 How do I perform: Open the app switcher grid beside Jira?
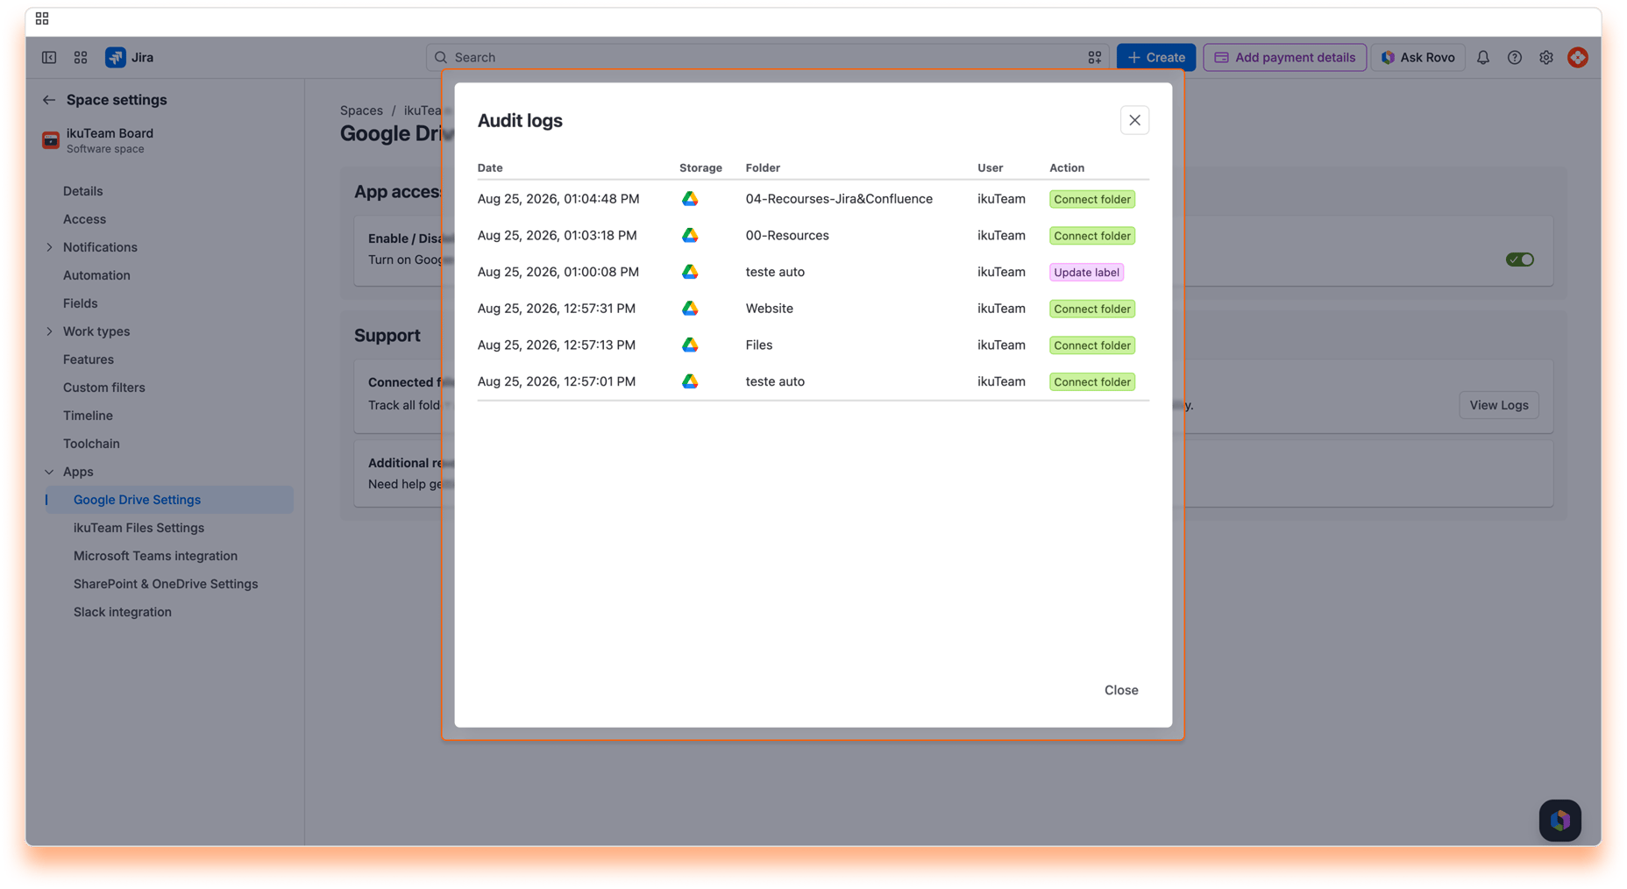[x=81, y=57]
